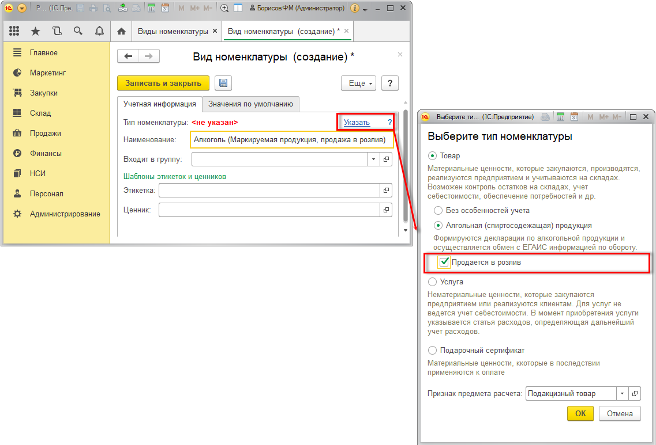Open calendar icon in main window title bar
Viewport: 656px width, 445px height.
[165, 8]
